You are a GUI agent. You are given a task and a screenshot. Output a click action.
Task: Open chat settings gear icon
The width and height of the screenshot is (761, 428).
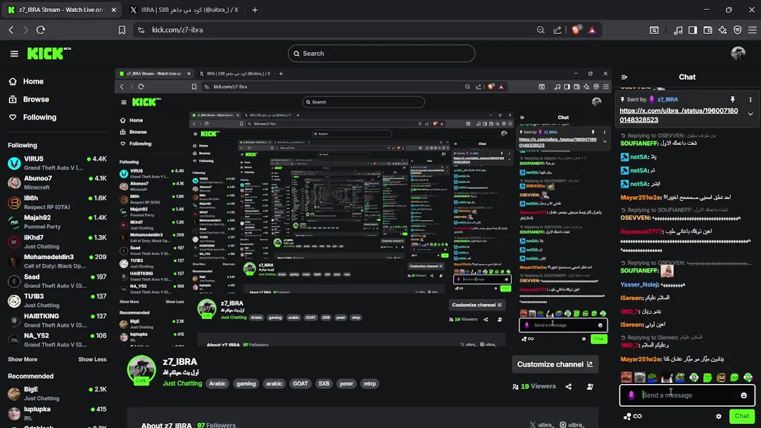(x=719, y=417)
